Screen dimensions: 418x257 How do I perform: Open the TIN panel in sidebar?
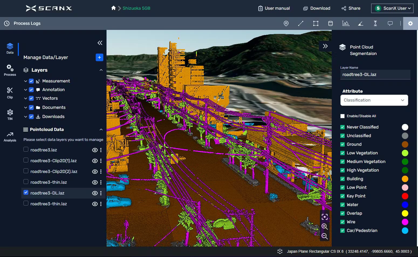click(10, 114)
